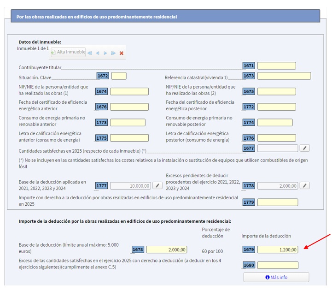Click the residential works section header
Screen dimensions: 332x291
pos(165,17)
